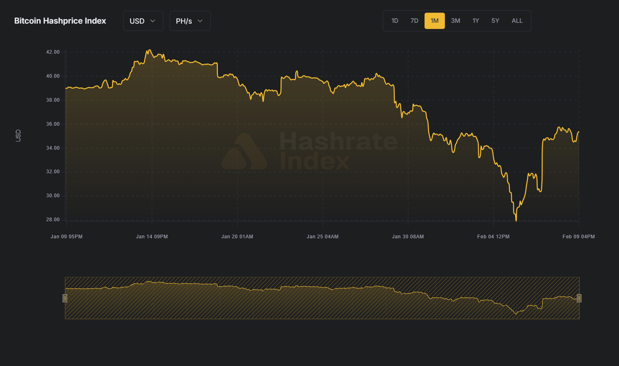This screenshot has height=366, width=619.
Task: Click the Jan 25 04AM axis label
Action: point(323,237)
